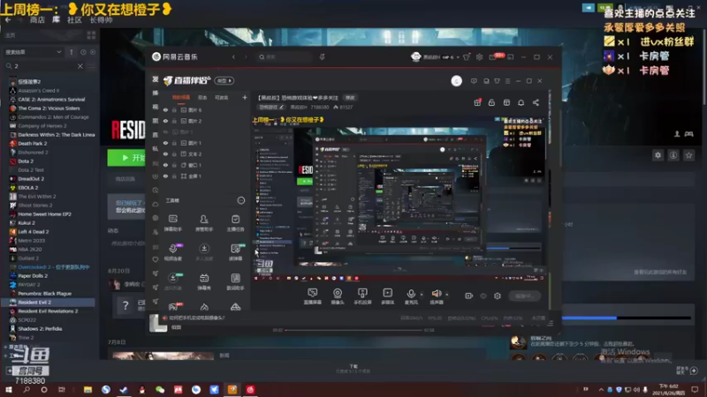Click the notification bell in stream header
707x397 pixels.
point(521,102)
